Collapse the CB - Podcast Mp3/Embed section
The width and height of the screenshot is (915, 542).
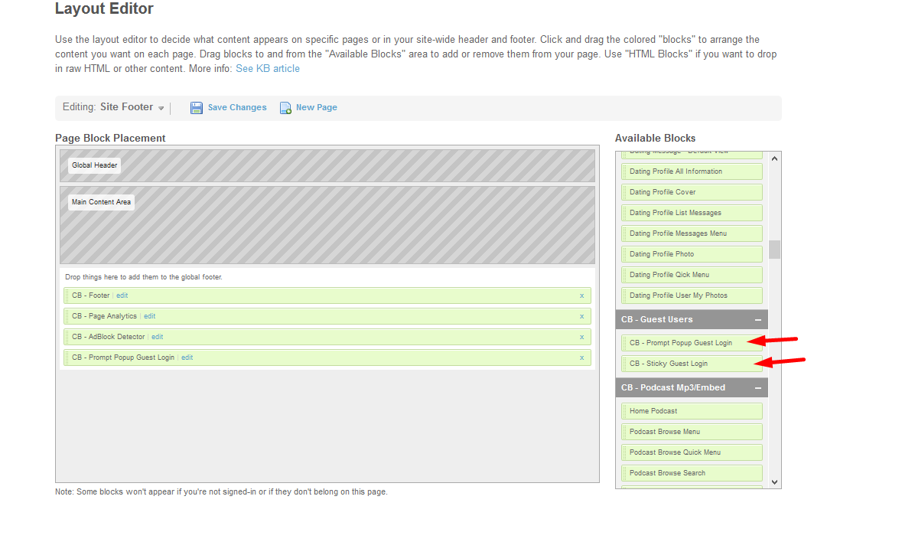(757, 388)
